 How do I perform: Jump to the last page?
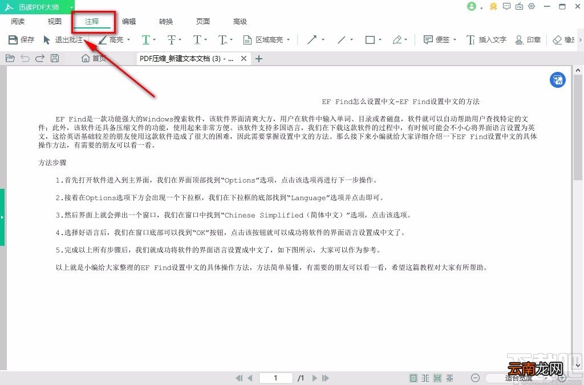(x=326, y=378)
